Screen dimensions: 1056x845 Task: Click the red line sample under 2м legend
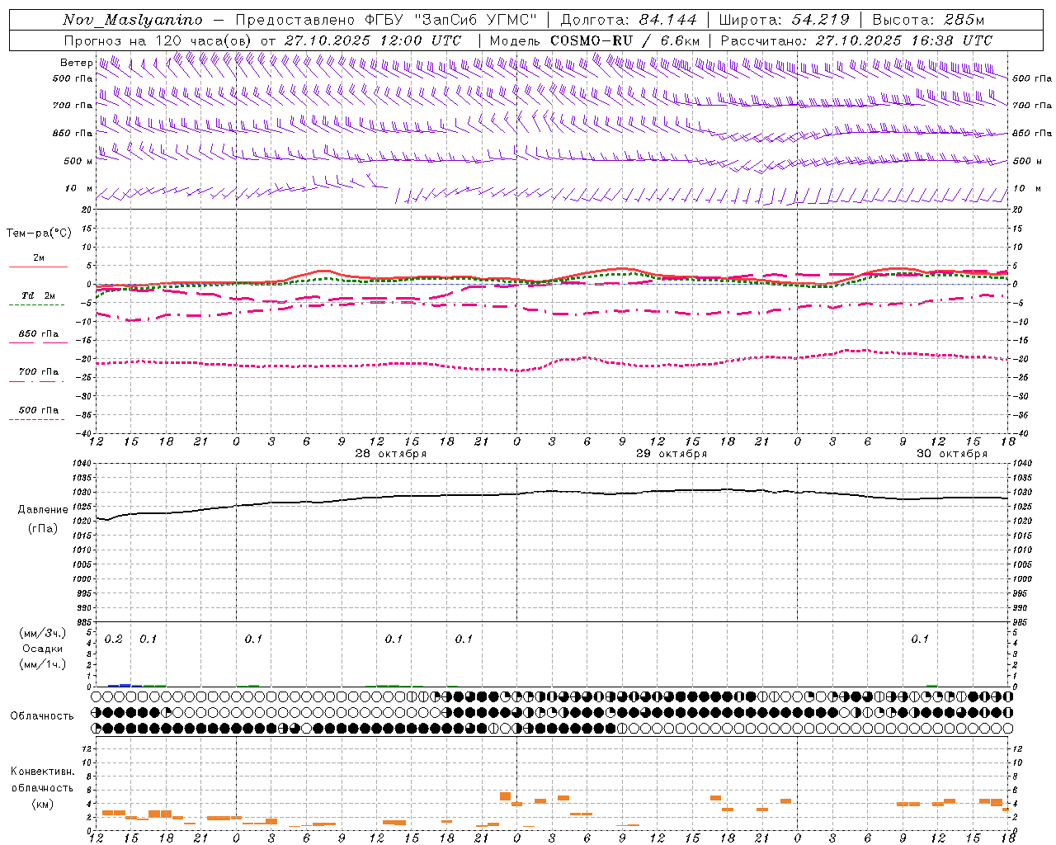tap(38, 267)
